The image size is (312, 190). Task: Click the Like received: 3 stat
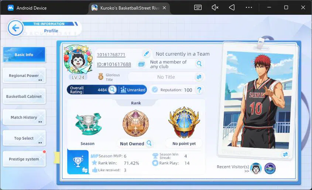click(x=109, y=170)
